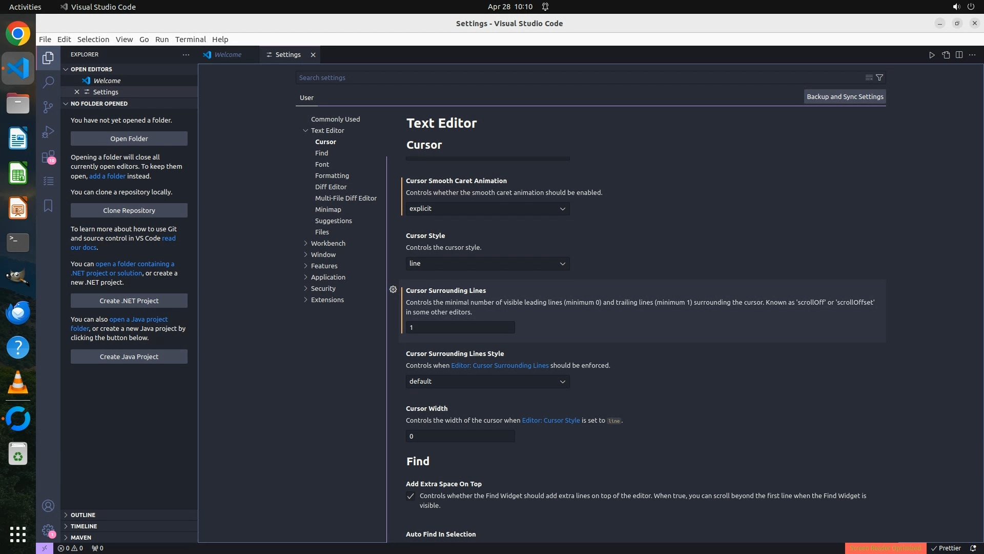Open Source Control view icon
The image size is (984, 554).
pyautogui.click(x=48, y=107)
